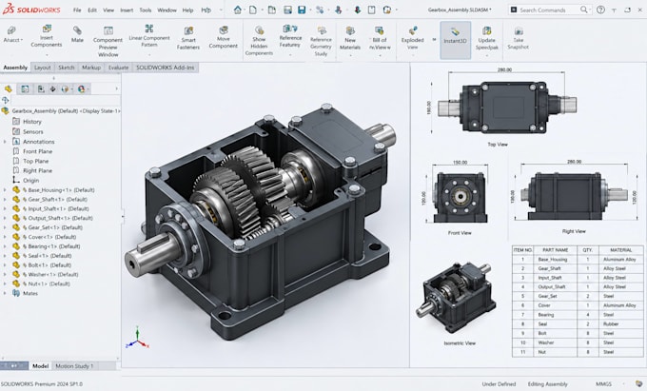Click 'Editing Assembly' in the status bar
The image size is (647, 391).
point(547,384)
